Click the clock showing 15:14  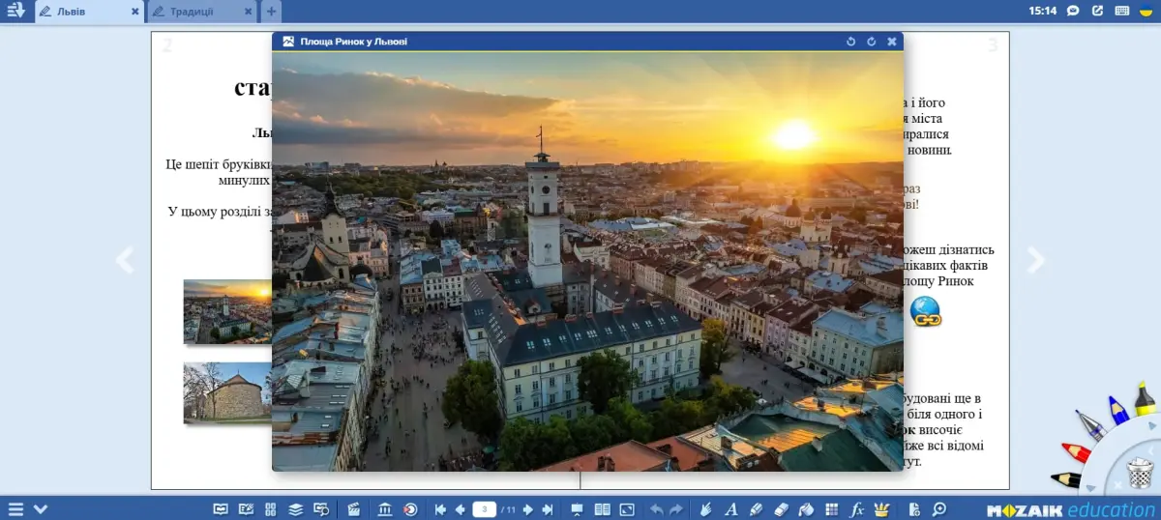click(1042, 12)
